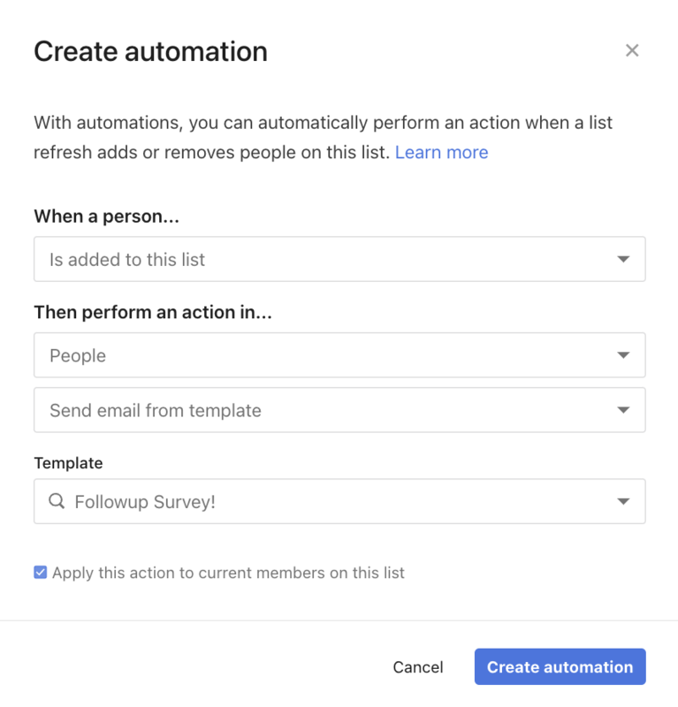Click the arrow on the trigger condition dropdown
This screenshot has width=678, height=707.
tap(623, 260)
